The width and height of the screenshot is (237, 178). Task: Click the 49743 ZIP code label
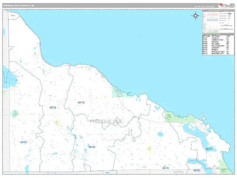[x=92, y=147]
